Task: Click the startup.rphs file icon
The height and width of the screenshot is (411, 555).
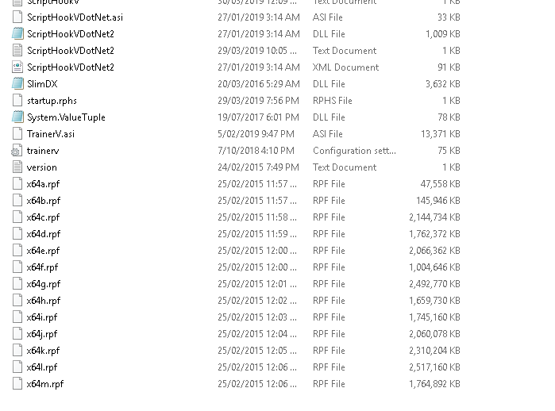Action: [x=17, y=101]
